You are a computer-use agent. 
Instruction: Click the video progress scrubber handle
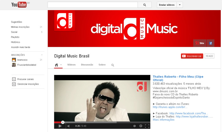[63, 122]
